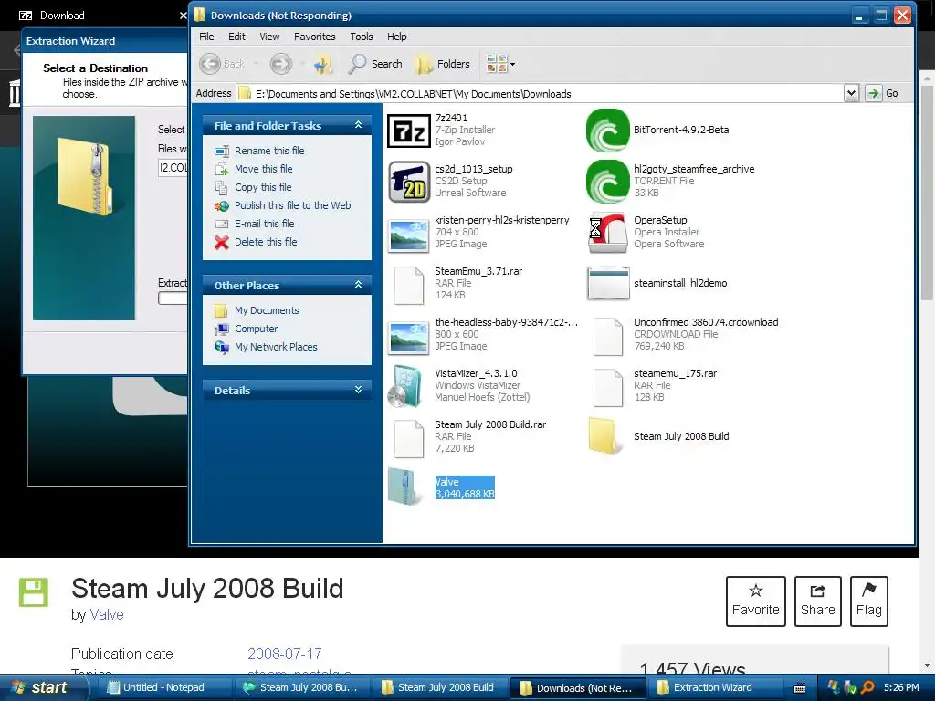Toggle the Folders pane button
Screen dimensions: 935x701
coord(443,64)
